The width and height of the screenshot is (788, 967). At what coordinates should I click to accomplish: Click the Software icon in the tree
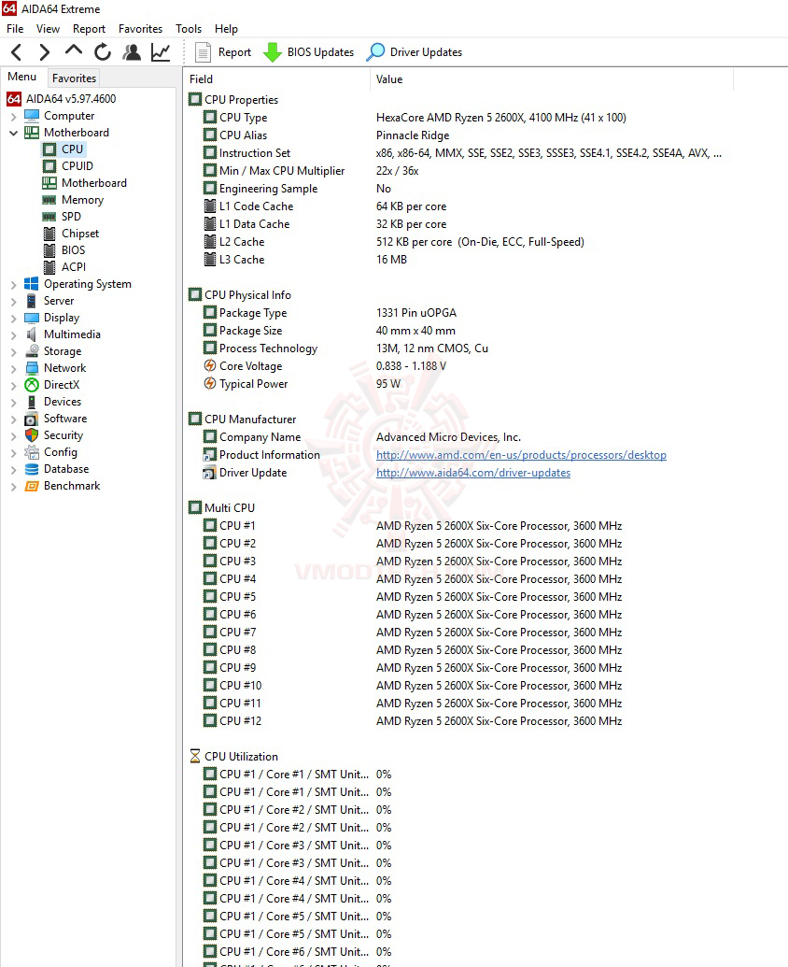point(32,419)
